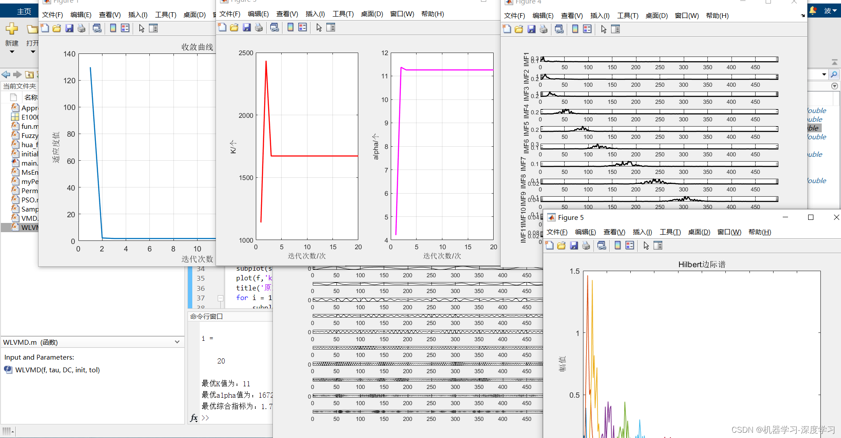Go up one folder level icon
Viewport: 841px width, 438px height.
coord(29,74)
